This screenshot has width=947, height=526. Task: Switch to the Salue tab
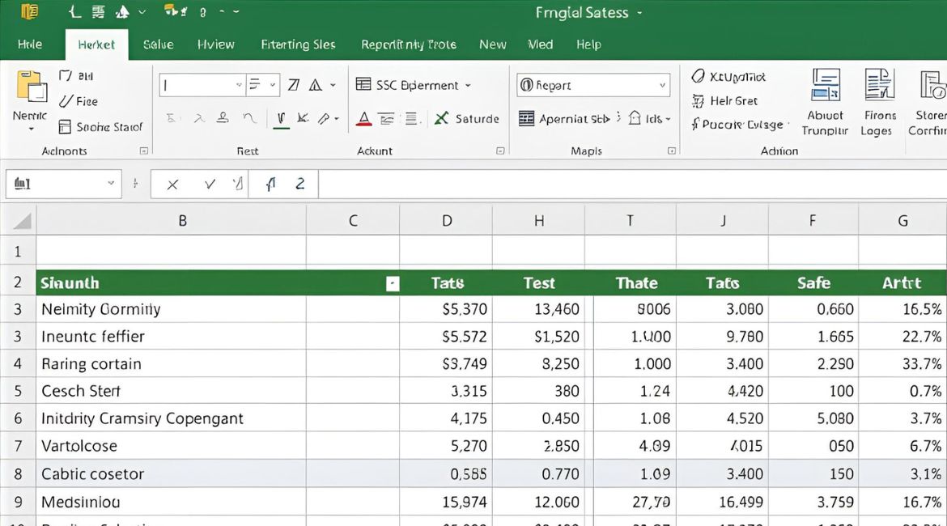158,44
